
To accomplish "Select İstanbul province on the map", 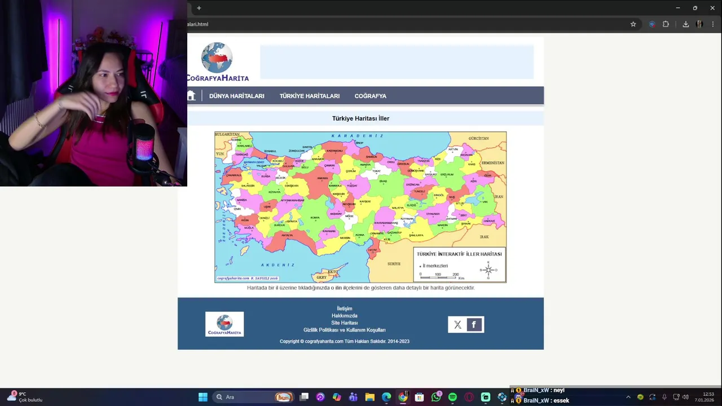I will [x=270, y=151].
